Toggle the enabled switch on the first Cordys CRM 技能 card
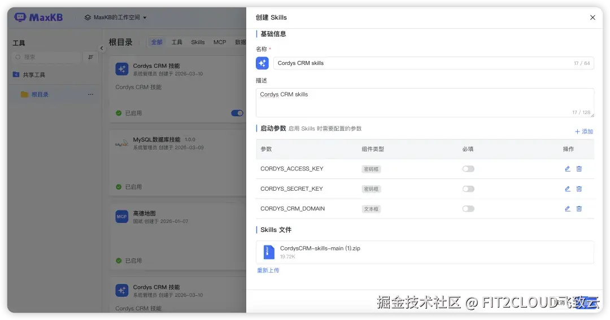This screenshot has width=610, height=320. tap(237, 113)
